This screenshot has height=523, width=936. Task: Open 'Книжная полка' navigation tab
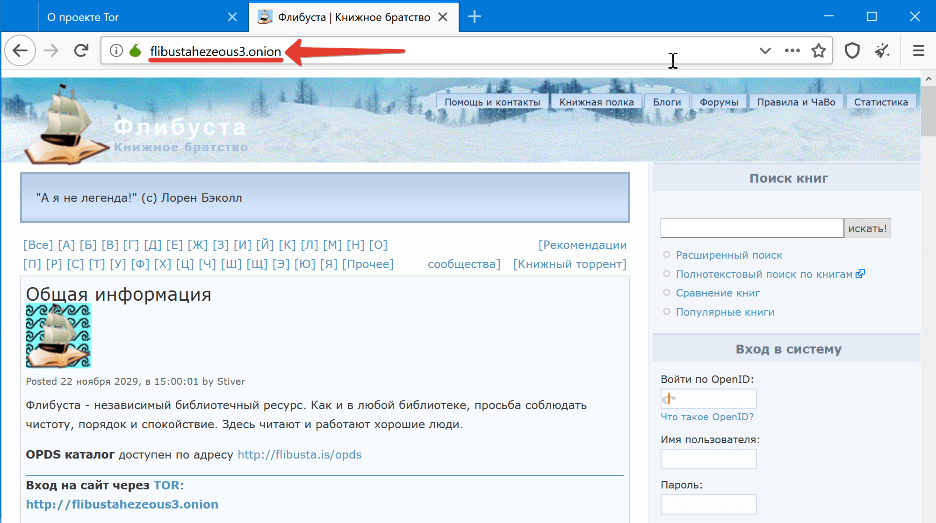pyautogui.click(x=597, y=102)
